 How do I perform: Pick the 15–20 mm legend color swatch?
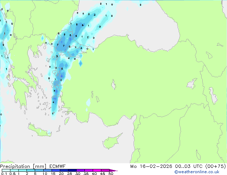pyautogui.click(x=56, y=170)
